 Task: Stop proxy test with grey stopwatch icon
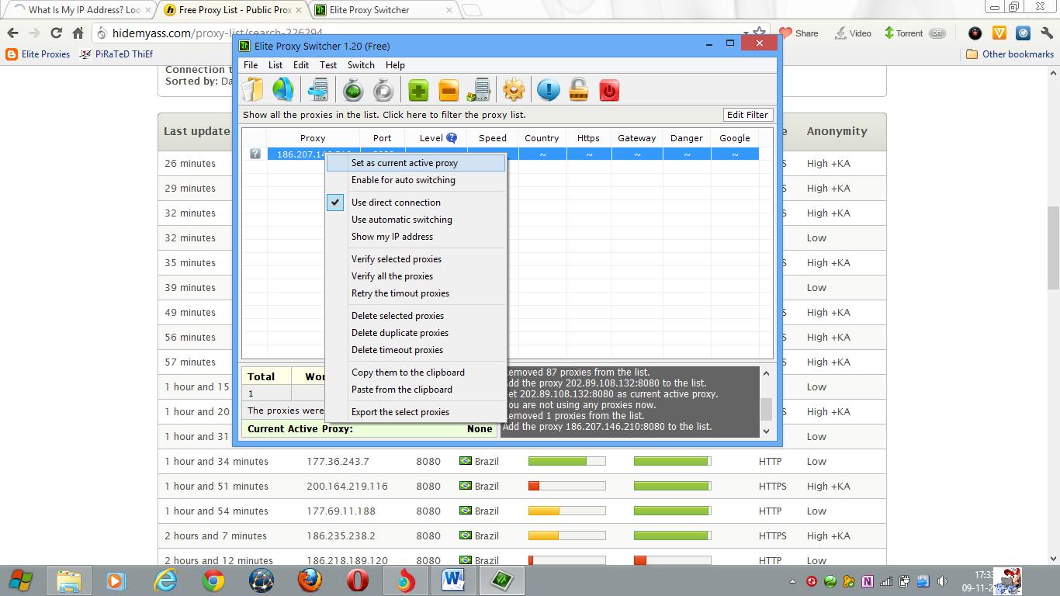[x=384, y=90]
